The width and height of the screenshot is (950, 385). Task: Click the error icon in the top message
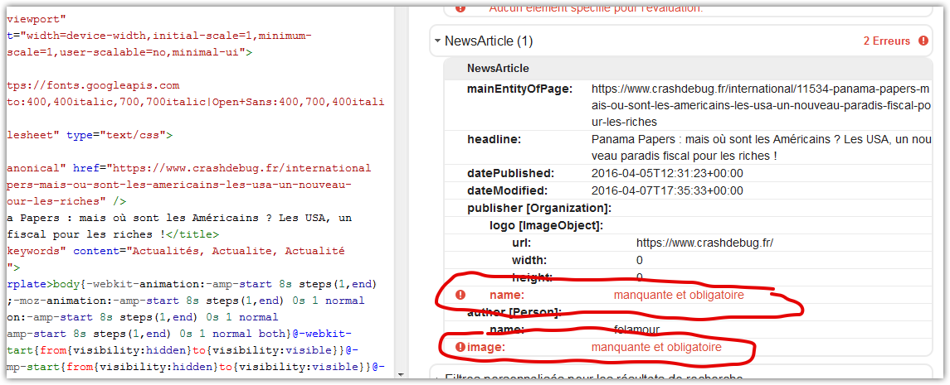pyautogui.click(x=460, y=7)
